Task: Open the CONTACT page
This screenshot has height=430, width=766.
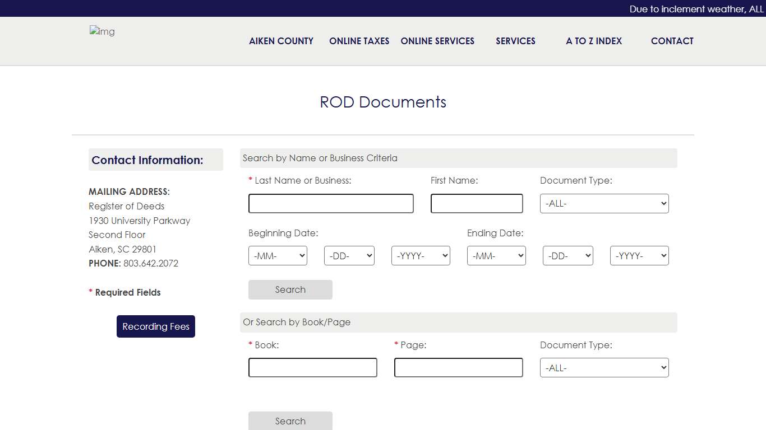Action: click(x=672, y=41)
